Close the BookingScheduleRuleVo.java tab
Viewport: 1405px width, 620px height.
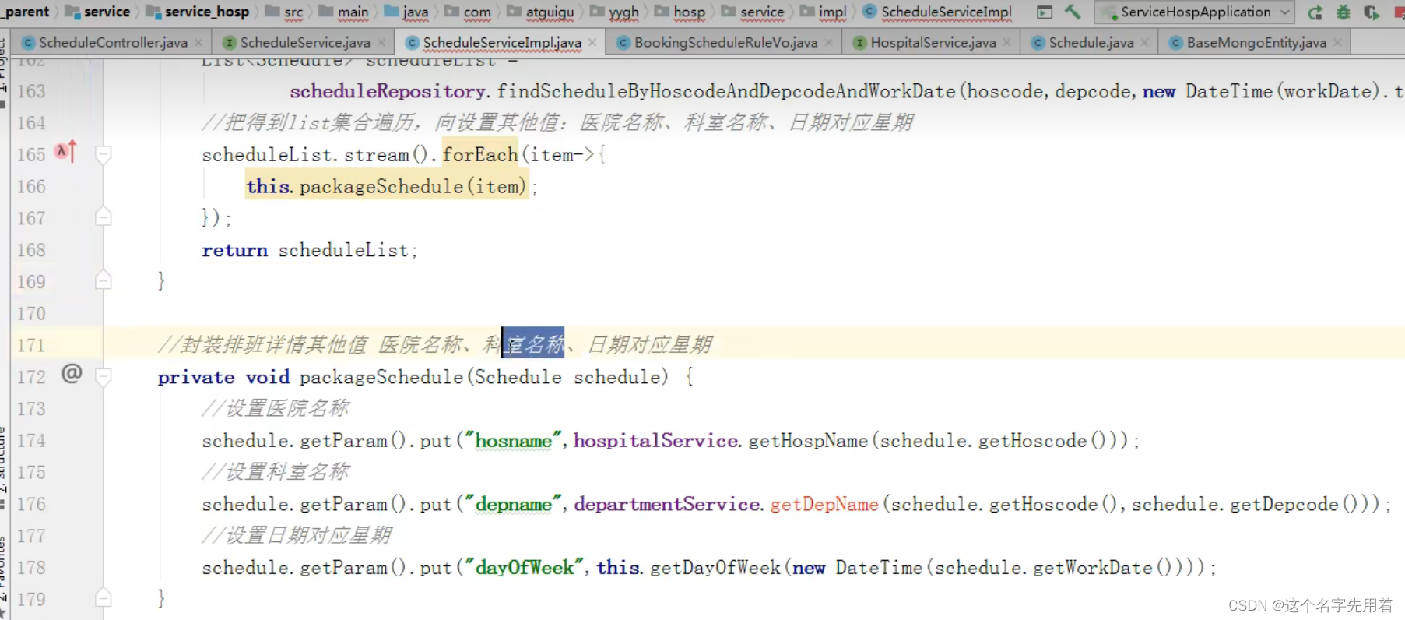[828, 42]
